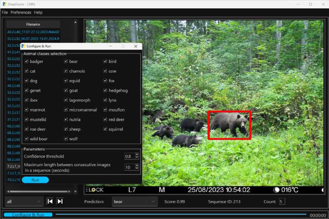Image resolution: width=329 pixels, height=219 pixels.
Task: Select file 52.2.L52_06.07.2023-19.01.2024 in list
Action: pyautogui.click(x=33, y=38)
